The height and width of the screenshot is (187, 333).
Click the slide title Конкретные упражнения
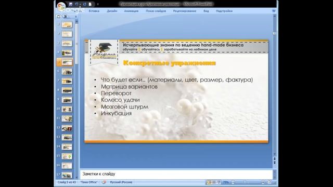tap(170, 63)
